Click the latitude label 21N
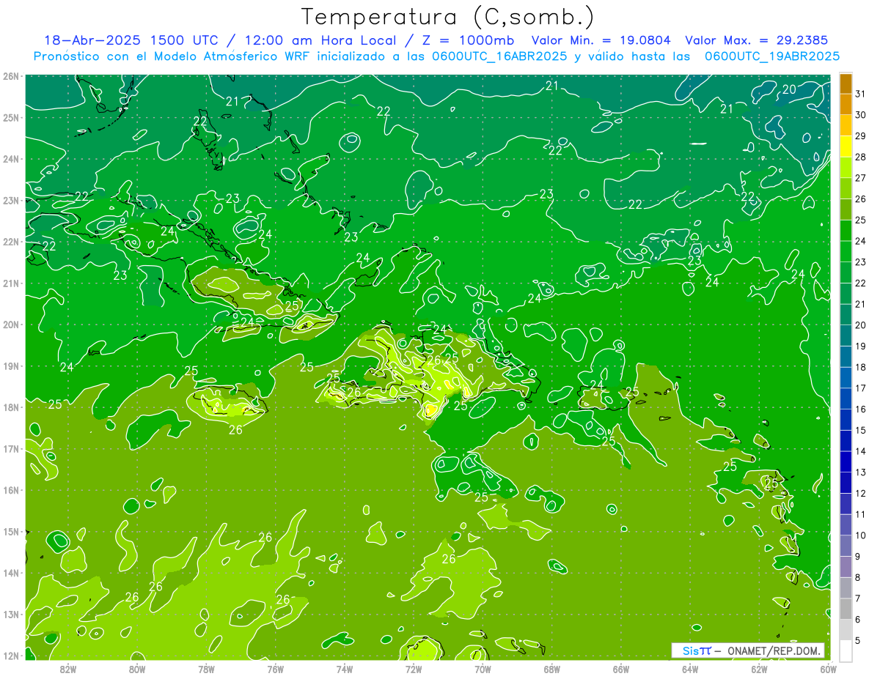 click(x=11, y=283)
